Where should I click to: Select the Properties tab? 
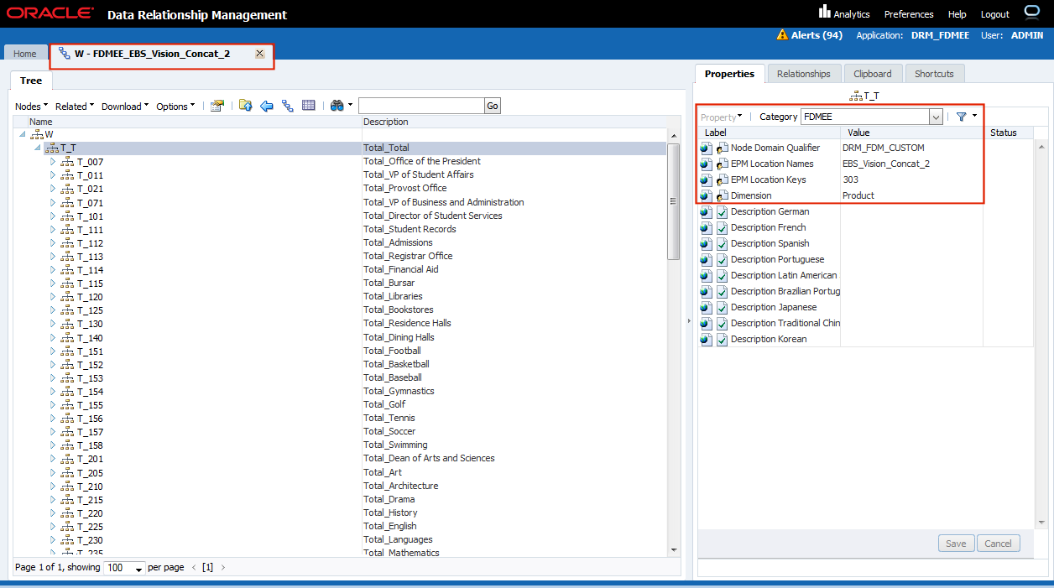click(x=729, y=74)
